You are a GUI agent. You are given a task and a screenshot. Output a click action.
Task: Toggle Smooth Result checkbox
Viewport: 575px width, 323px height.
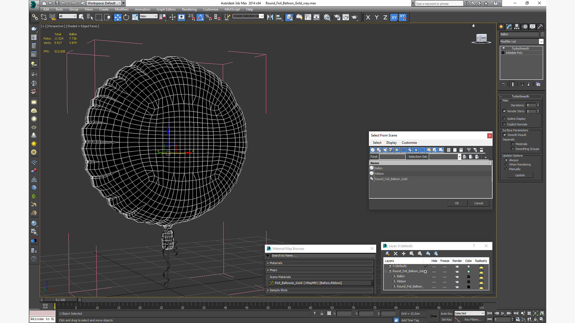click(x=504, y=135)
